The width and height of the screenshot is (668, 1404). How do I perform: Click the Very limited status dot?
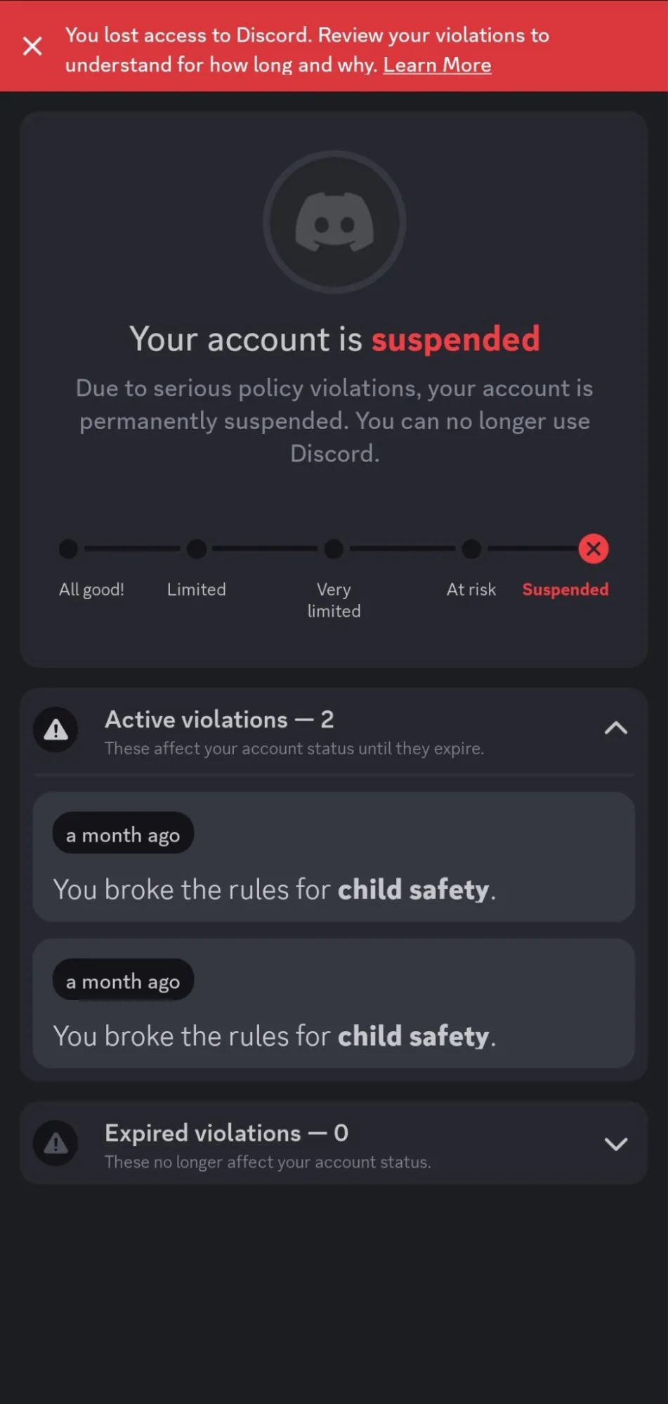tap(334, 549)
